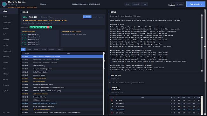Screen dimensions: 207x116
Task: Click Save / Load in sidebar
Action: [x=6, y=113]
